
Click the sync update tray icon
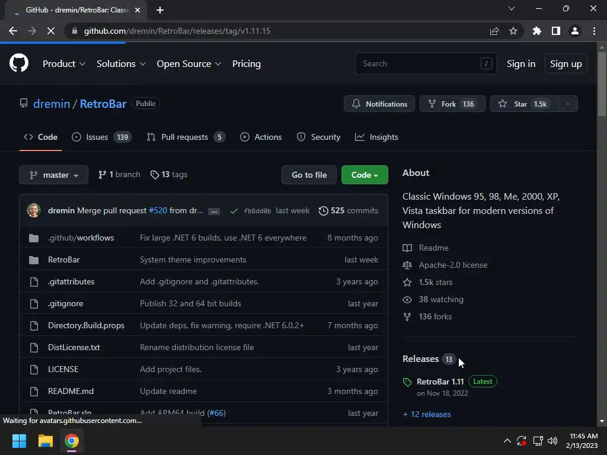pyautogui.click(x=522, y=441)
